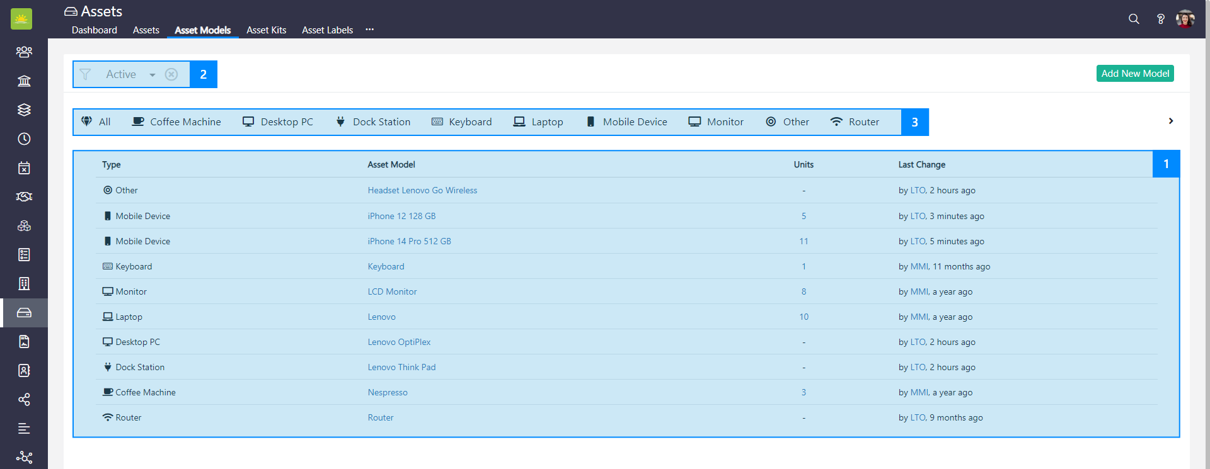Go to the Dashboard tab

tap(95, 30)
